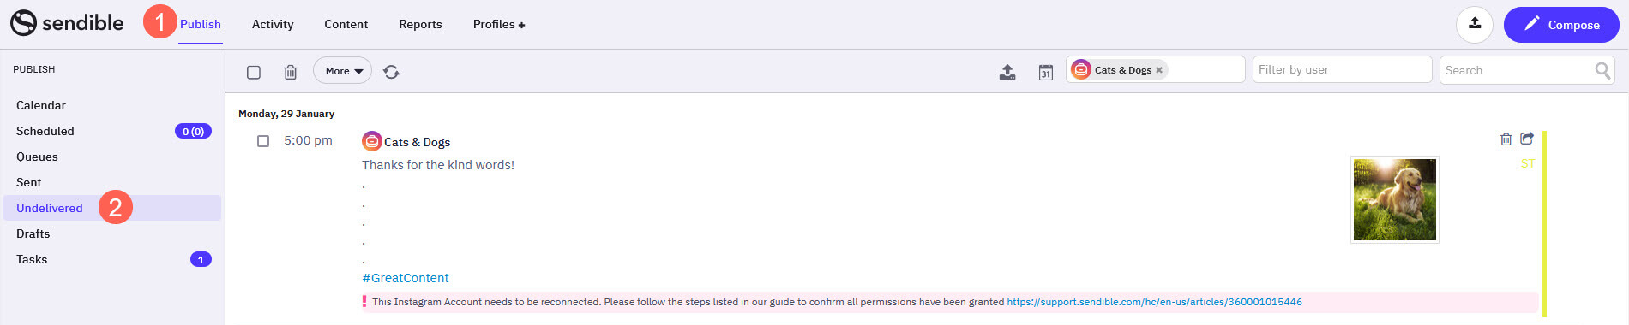Click the export upload icon beside calendar
Viewport: 1629px width, 325px height.
coord(1007,72)
